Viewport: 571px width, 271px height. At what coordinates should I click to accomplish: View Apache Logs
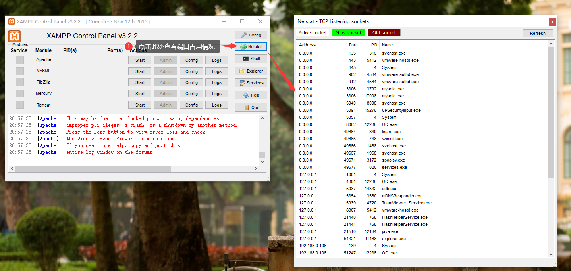click(x=217, y=60)
